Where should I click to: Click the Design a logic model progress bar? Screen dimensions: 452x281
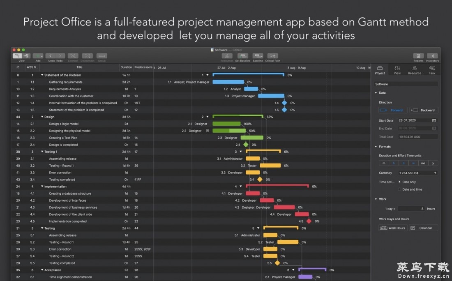point(226,124)
